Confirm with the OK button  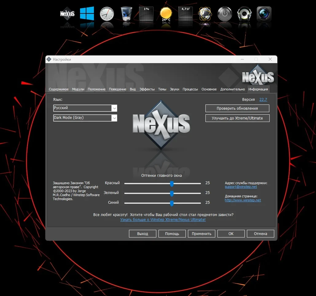pyautogui.click(x=231, y=234)
